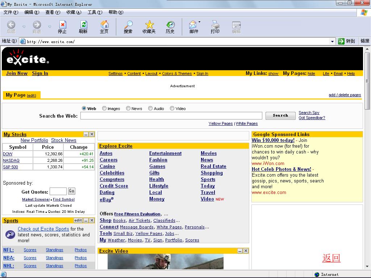The height and width of the screenshot is (278, 371).
Task: Click the Mail (邮件) envelope icon
Action: pyautogui.click(x=193, y=25)
